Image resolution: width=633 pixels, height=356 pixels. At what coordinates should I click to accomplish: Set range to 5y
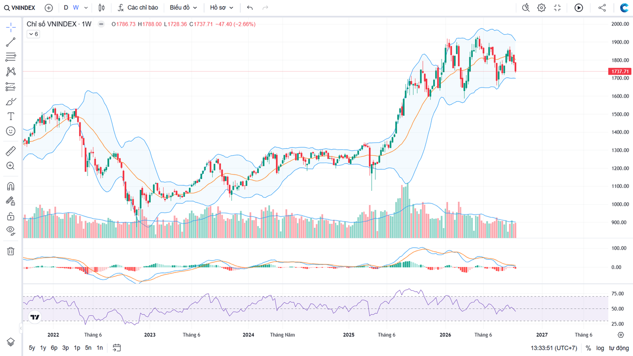pyautogui.click(x=32, y=348)
